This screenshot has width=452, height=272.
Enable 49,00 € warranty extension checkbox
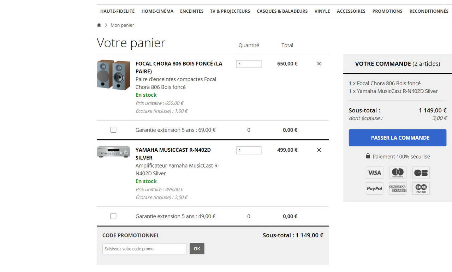coord(113,216)
